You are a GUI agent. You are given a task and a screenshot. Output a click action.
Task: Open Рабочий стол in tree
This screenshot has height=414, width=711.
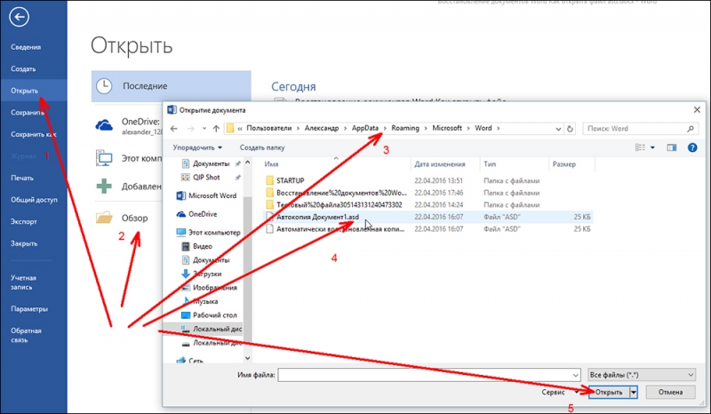(214, 315)
